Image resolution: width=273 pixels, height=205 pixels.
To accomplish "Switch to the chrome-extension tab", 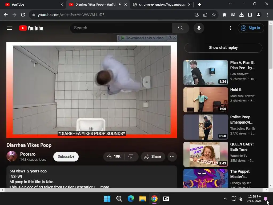I will click(162, 5).
